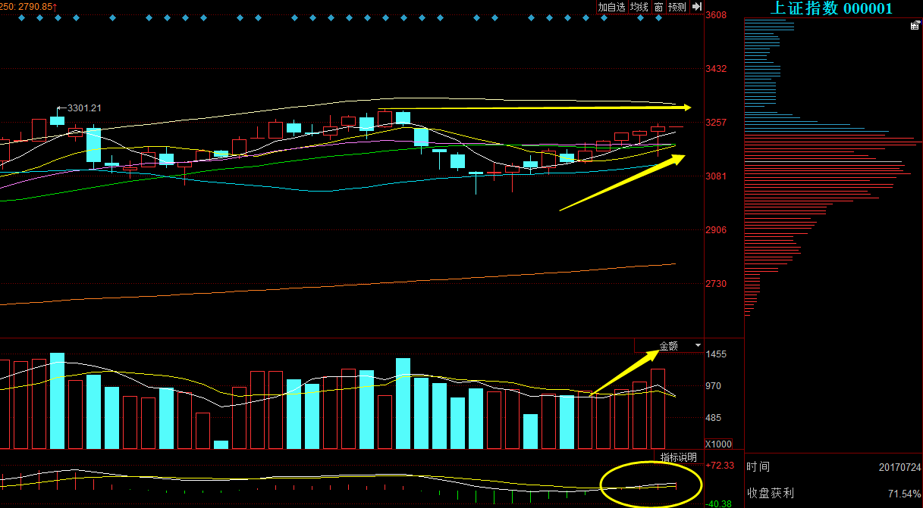Click the last red volume bar

coord(658,409)
